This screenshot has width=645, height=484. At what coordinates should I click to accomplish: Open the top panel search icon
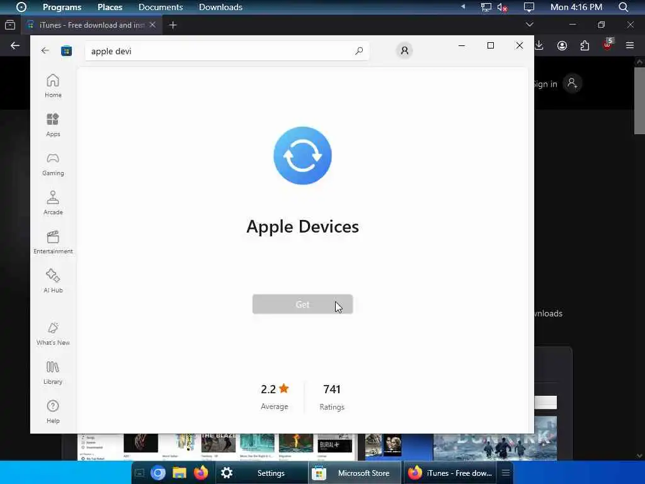click(x=623, y=7)
